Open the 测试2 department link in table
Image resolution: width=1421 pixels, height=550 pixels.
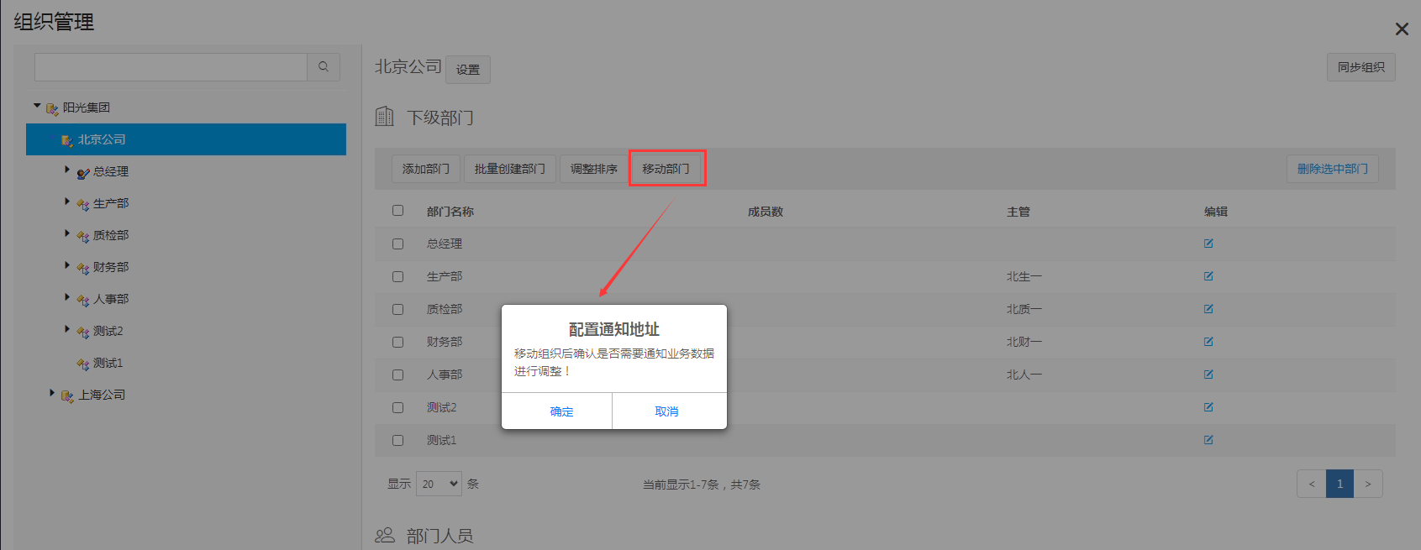tap(441, 407)
